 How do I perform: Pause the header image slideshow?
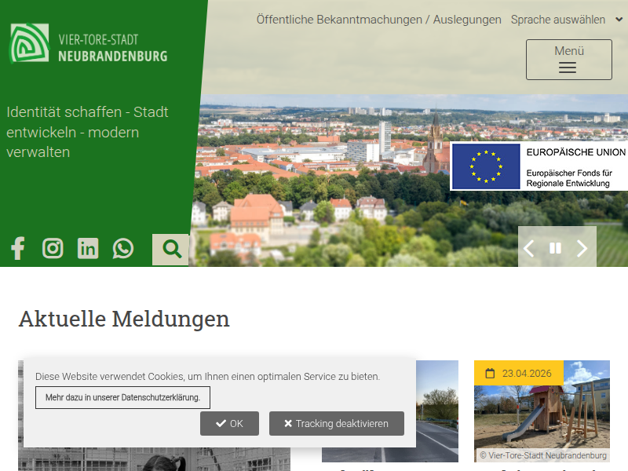pyautogui.click(x=556, y=248)
